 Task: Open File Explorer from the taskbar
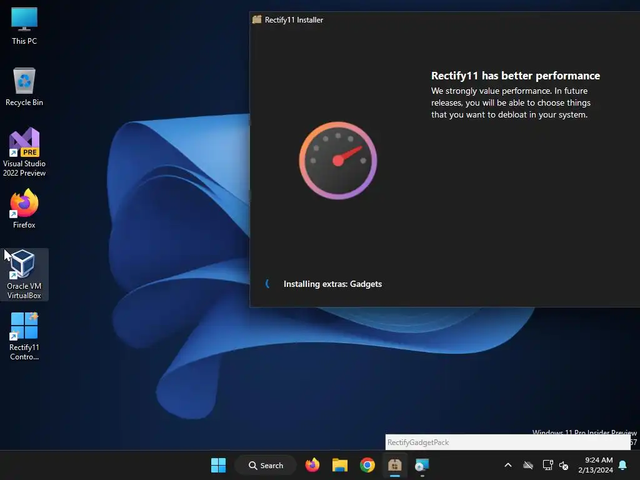(339, 465)
